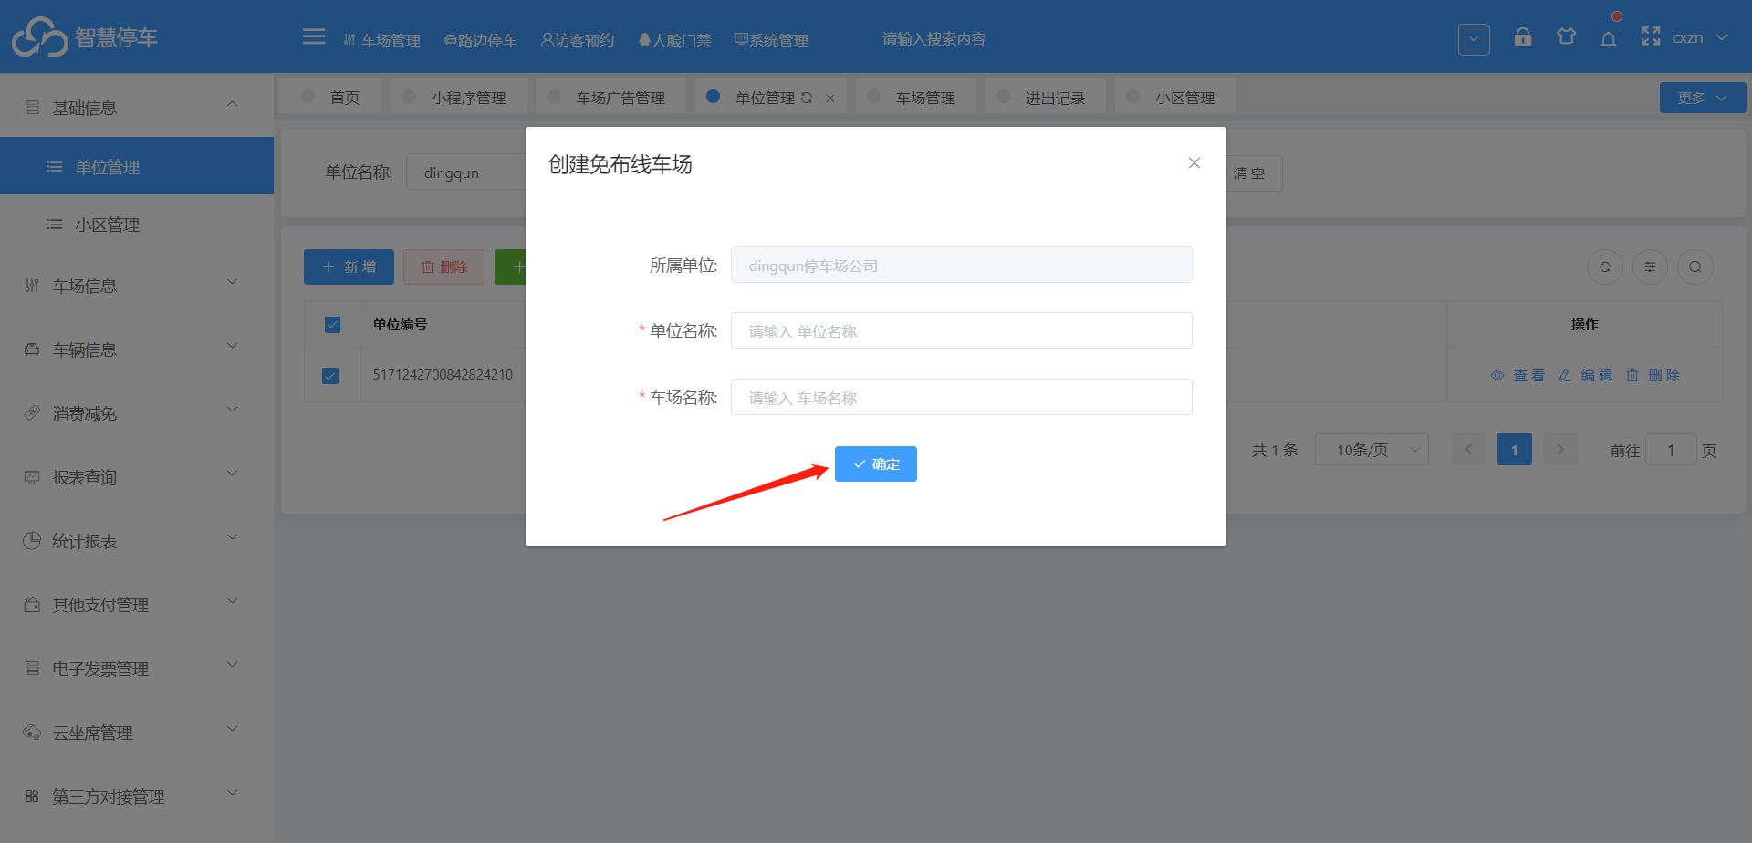Viewport: 1752px width, 843px height.
Task: Switch to the 小程序管理 tab
Action: tap(459, 98)
